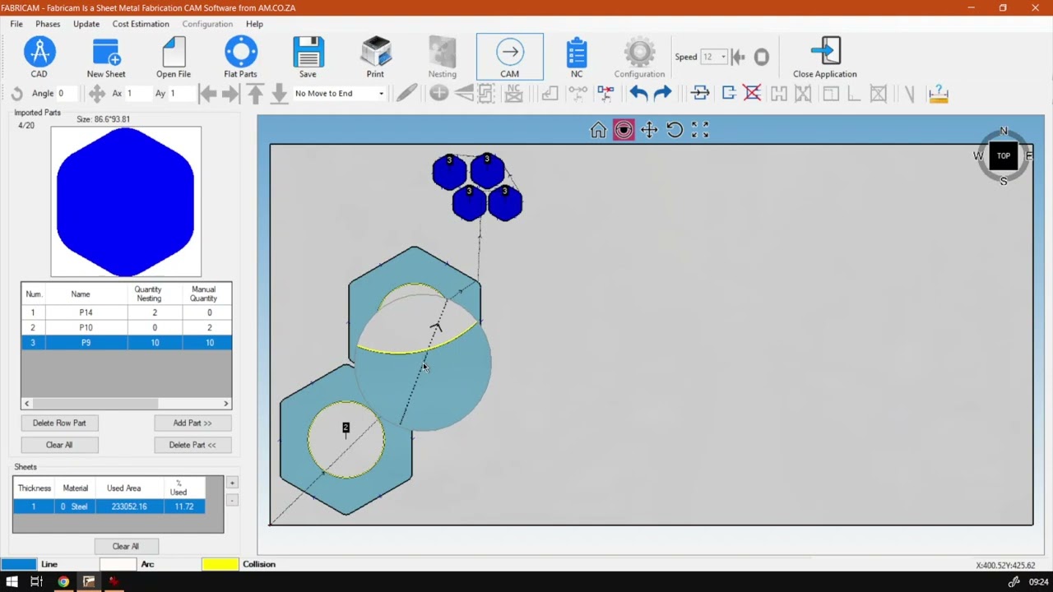Click the move-to-top arrow icon
Viewport: 1053px width, 592px height.
tap(255, 94)
